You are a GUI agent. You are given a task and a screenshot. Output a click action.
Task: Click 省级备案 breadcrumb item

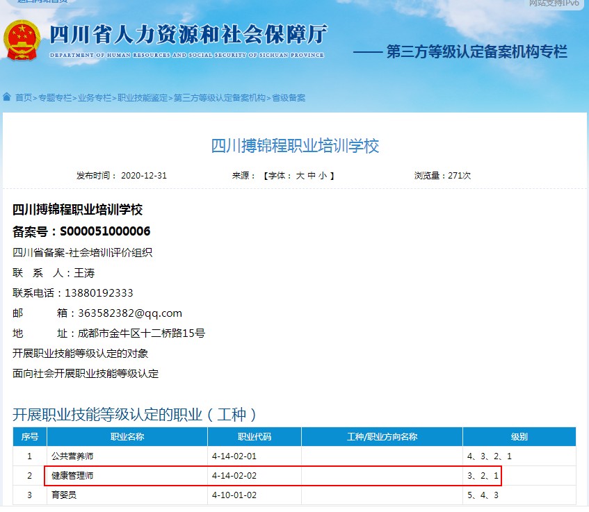click(x=289, y=98)
